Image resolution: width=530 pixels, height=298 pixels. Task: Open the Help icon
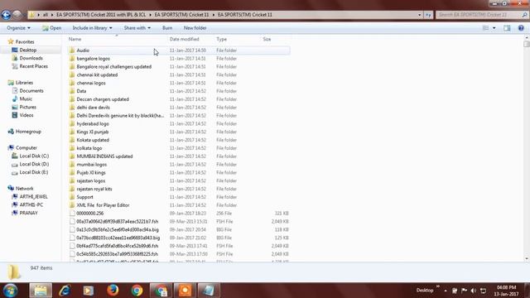click(x=521, y=28)
